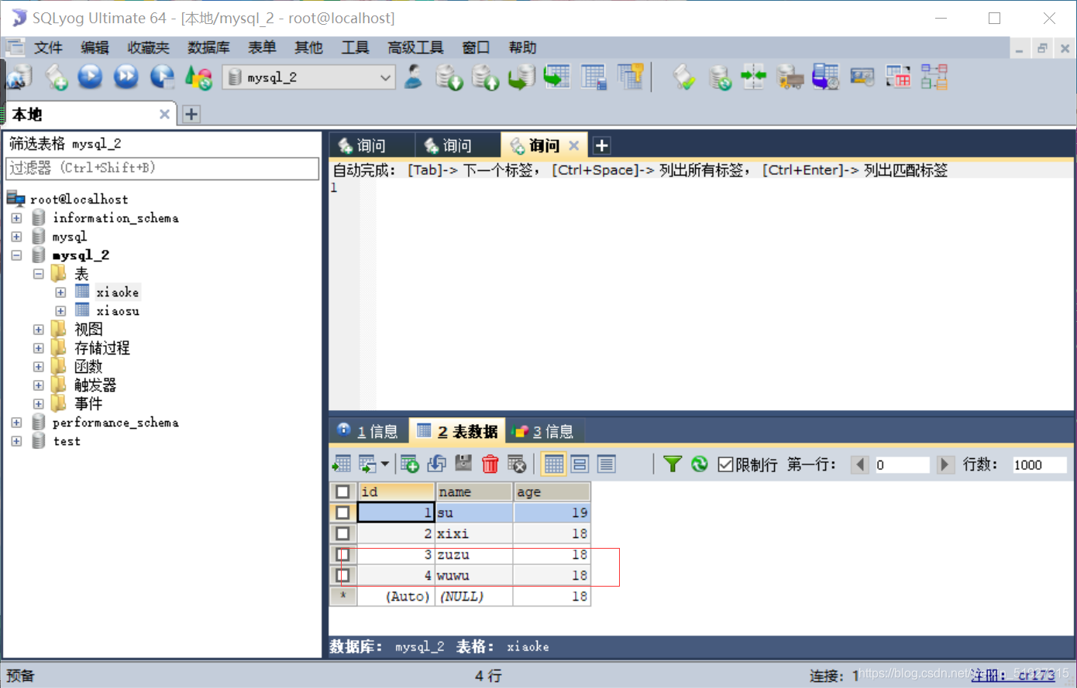Expand the information_schema database node
Viewport: 1077px width, 688px height.
[16, 218]
